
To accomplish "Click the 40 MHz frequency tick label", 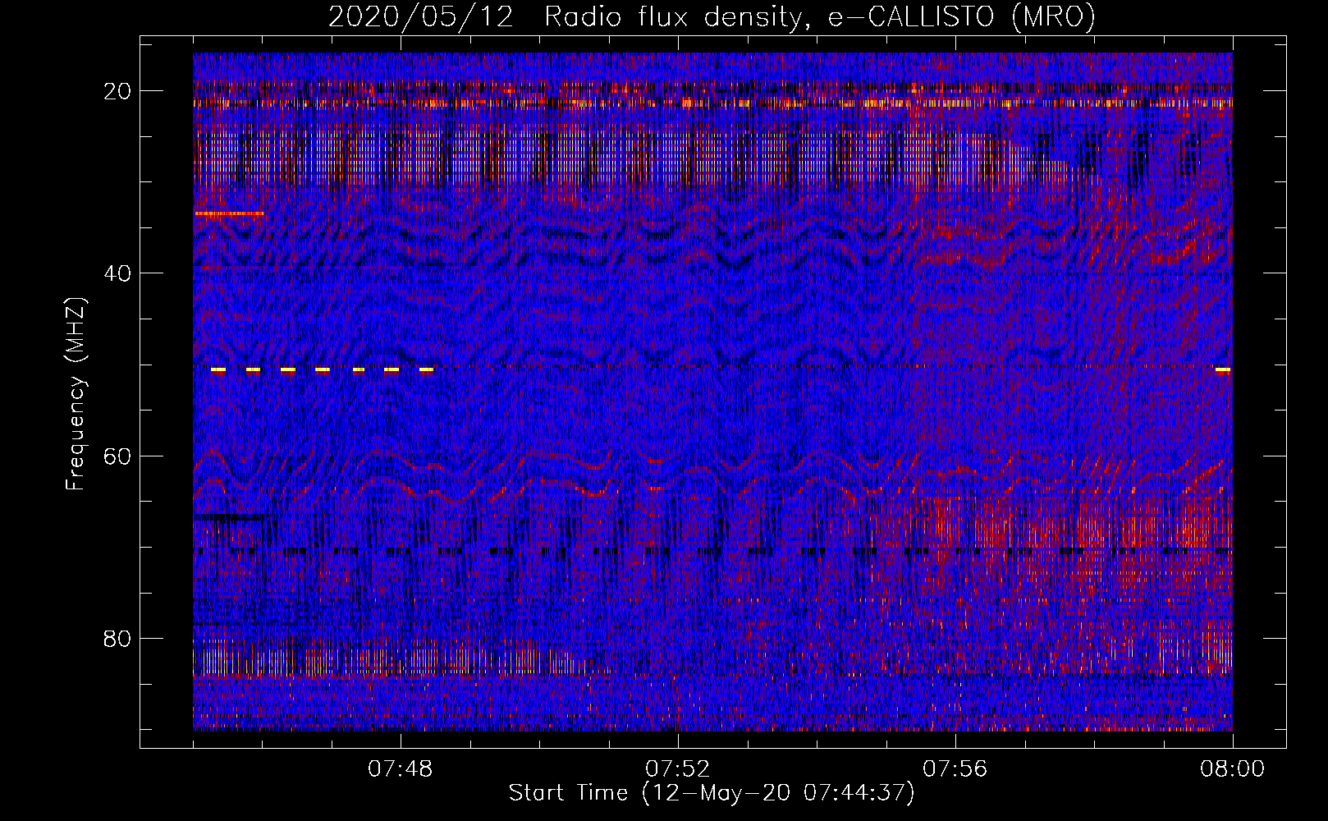I will coord(117,273).
